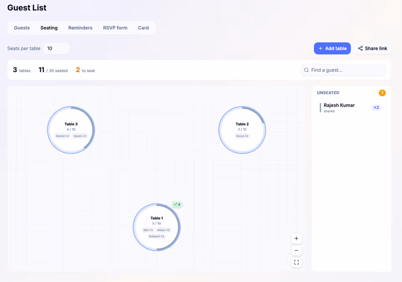Click the Edward ×2 chip on Table 1
This screenshot has width=402, height=282.
coord(156,237)
